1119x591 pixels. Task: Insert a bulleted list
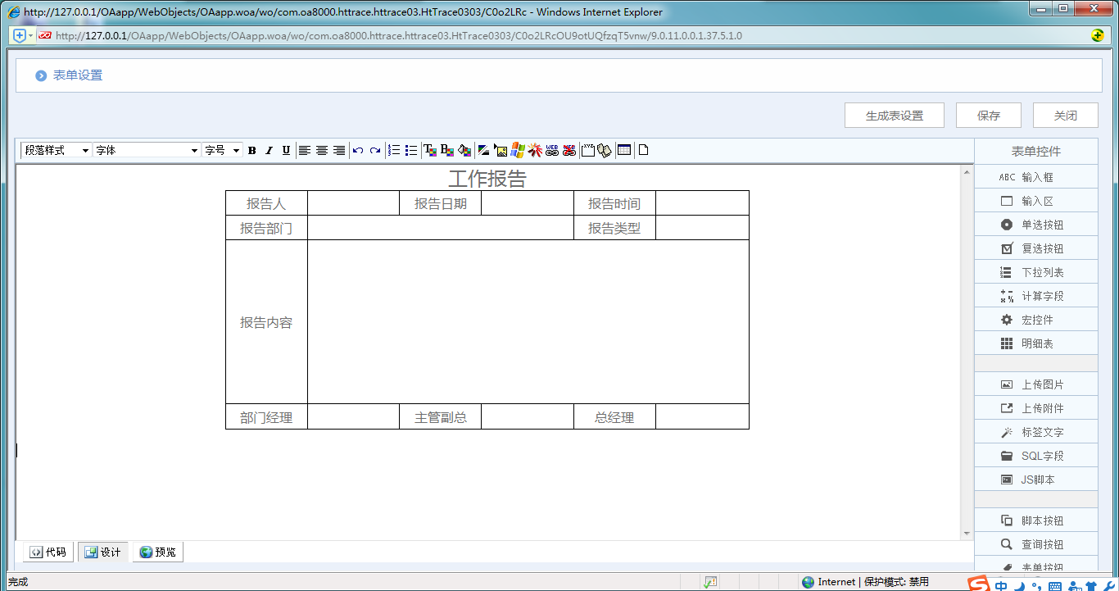(x=411, y=151)
